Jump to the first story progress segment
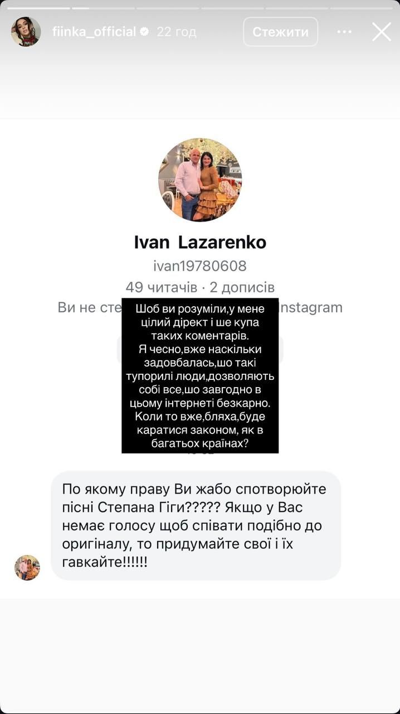 tap(38, 8)
